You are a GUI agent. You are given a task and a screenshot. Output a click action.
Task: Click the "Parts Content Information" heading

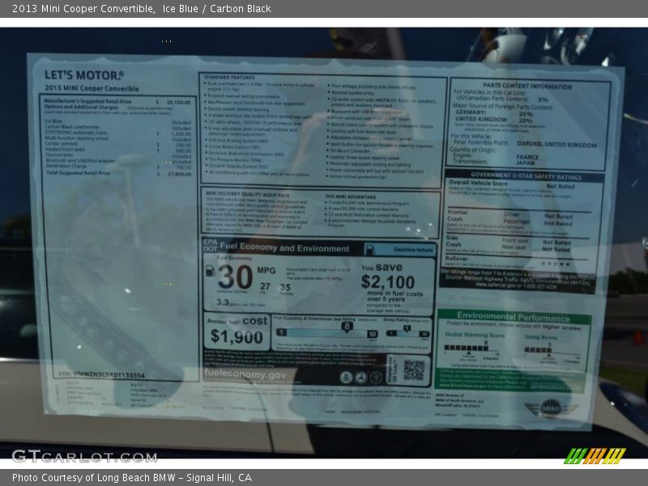[527, 87]
